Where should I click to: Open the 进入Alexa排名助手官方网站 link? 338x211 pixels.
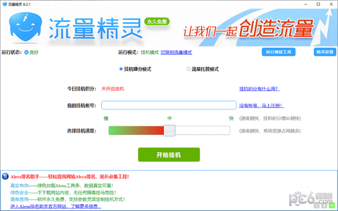[56, 206]
